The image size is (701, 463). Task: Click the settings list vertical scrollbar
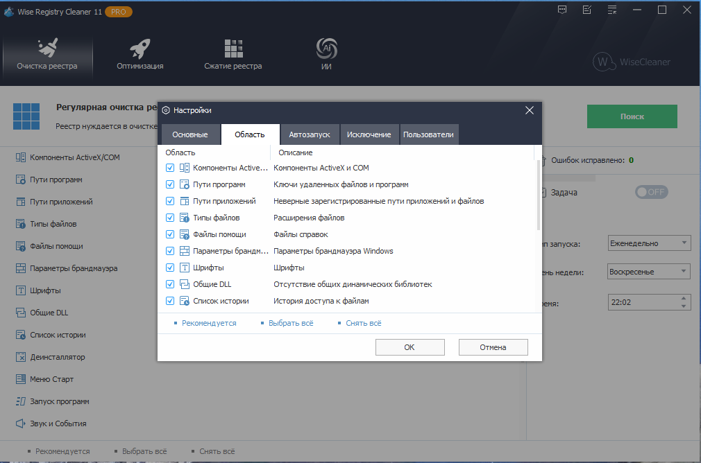pyautogui.click(x=539, y=195)
